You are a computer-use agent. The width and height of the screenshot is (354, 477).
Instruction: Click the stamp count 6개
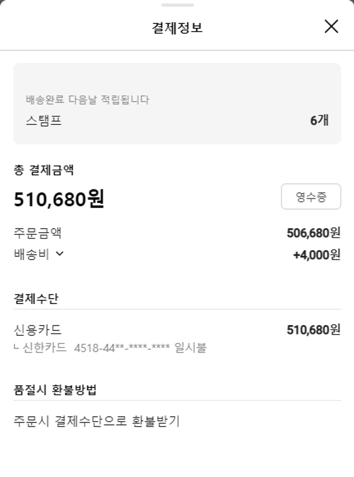tap(319, 120)
